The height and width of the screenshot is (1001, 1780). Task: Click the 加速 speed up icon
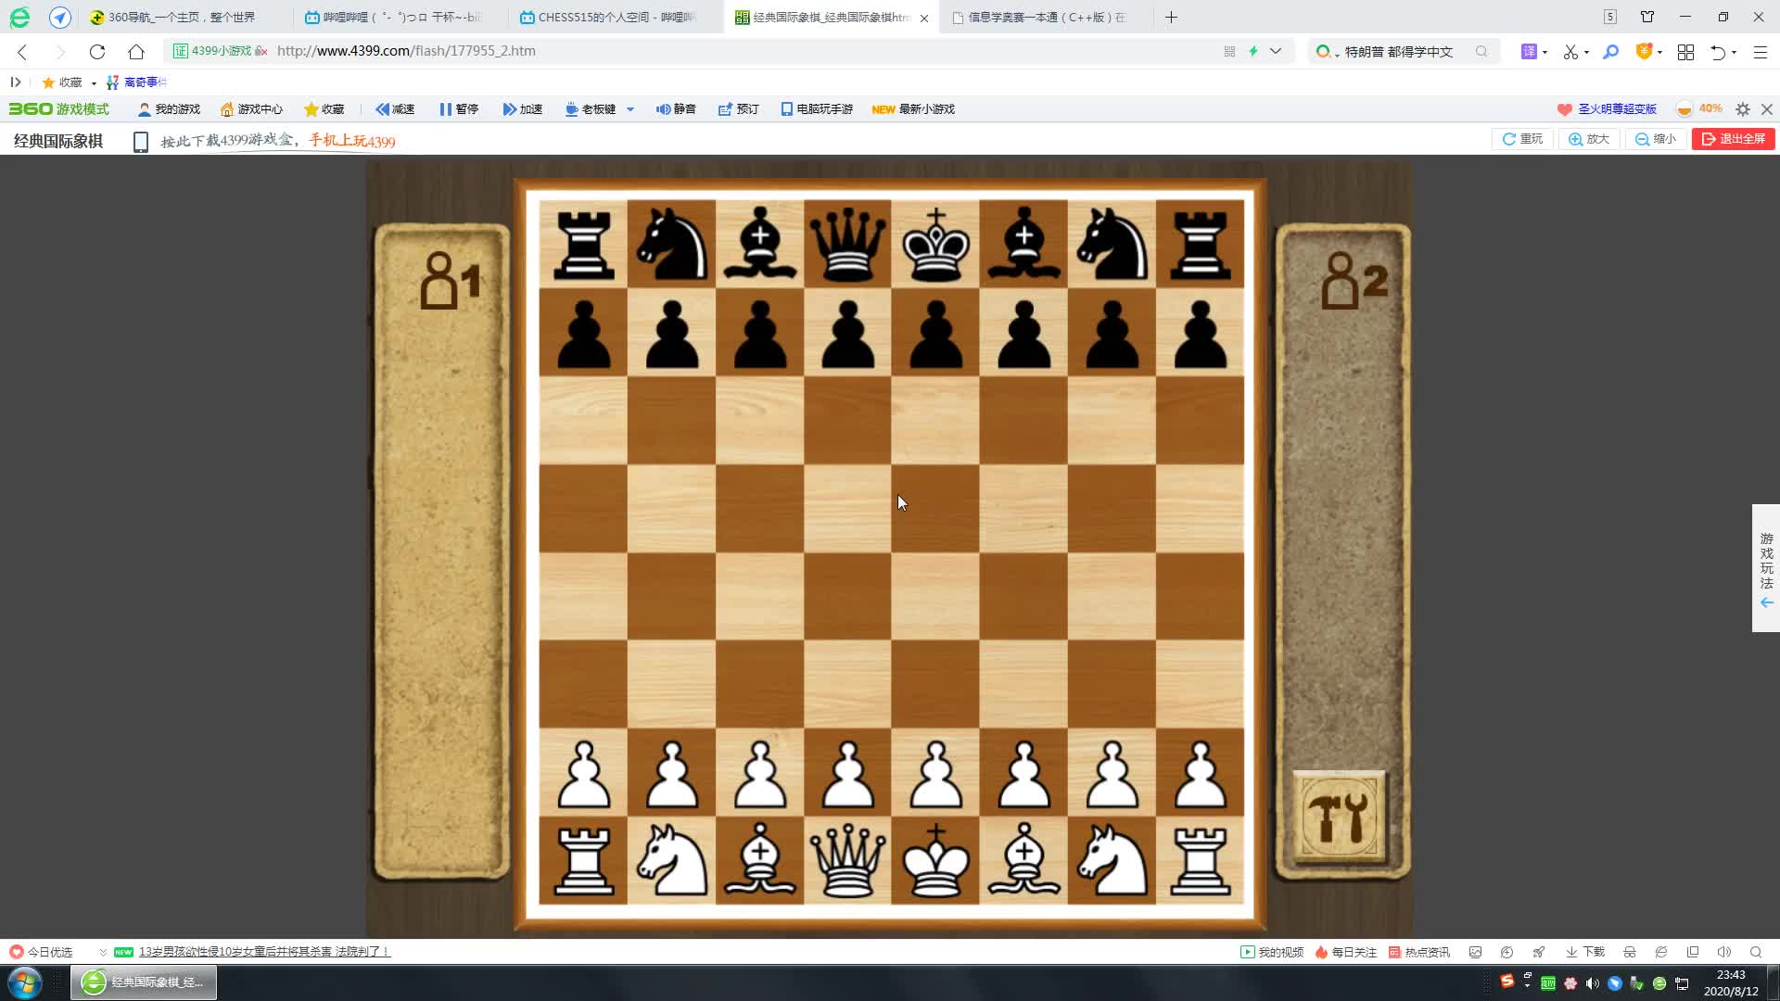[509, 109]
